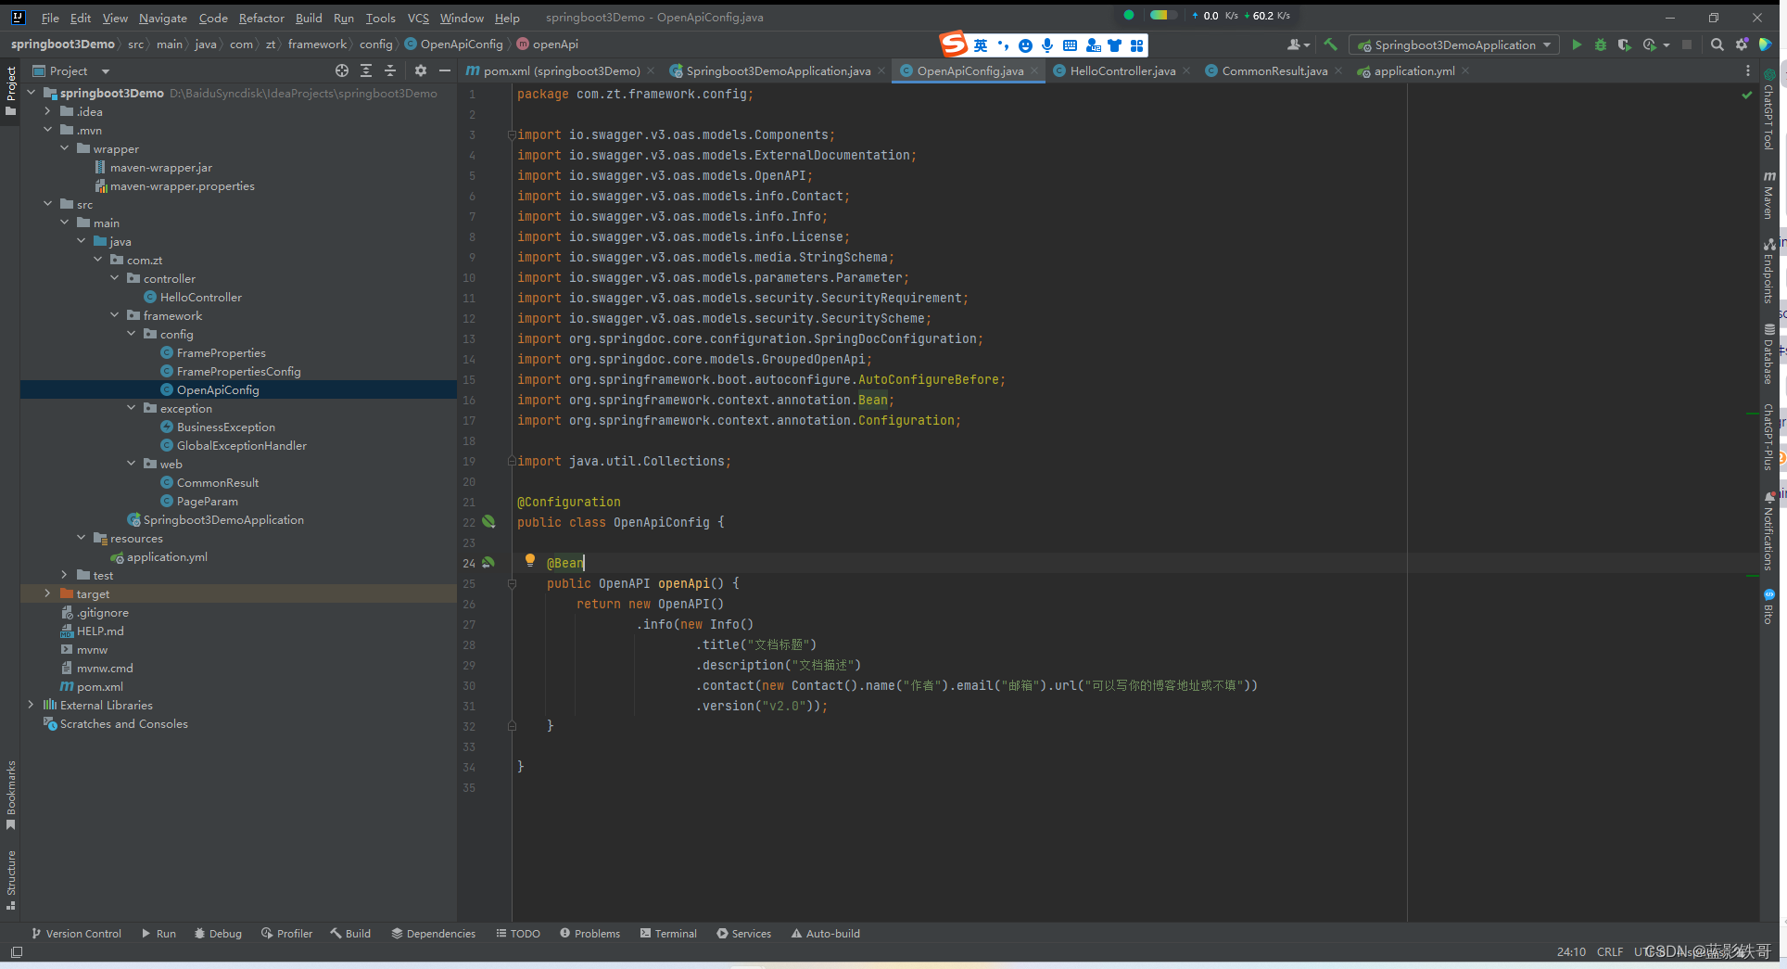Open the Services tool window
This screenshot has width=1787, height=969.
click(x=743, y=934)
